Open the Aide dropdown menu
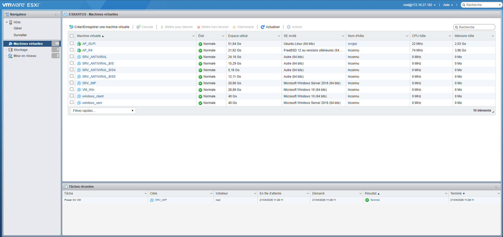503x237 pixels. point(448,5)
